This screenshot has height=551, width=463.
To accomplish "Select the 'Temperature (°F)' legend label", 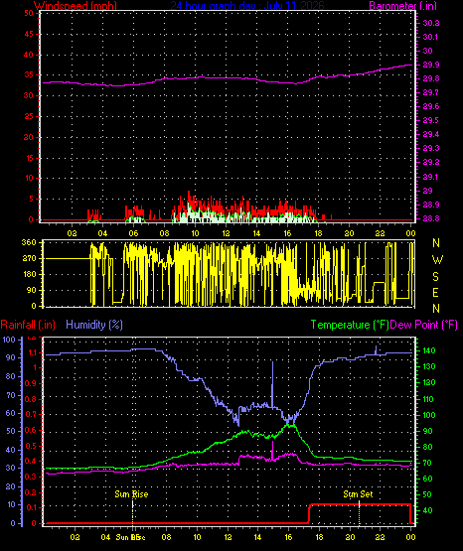I will point(350,325).
